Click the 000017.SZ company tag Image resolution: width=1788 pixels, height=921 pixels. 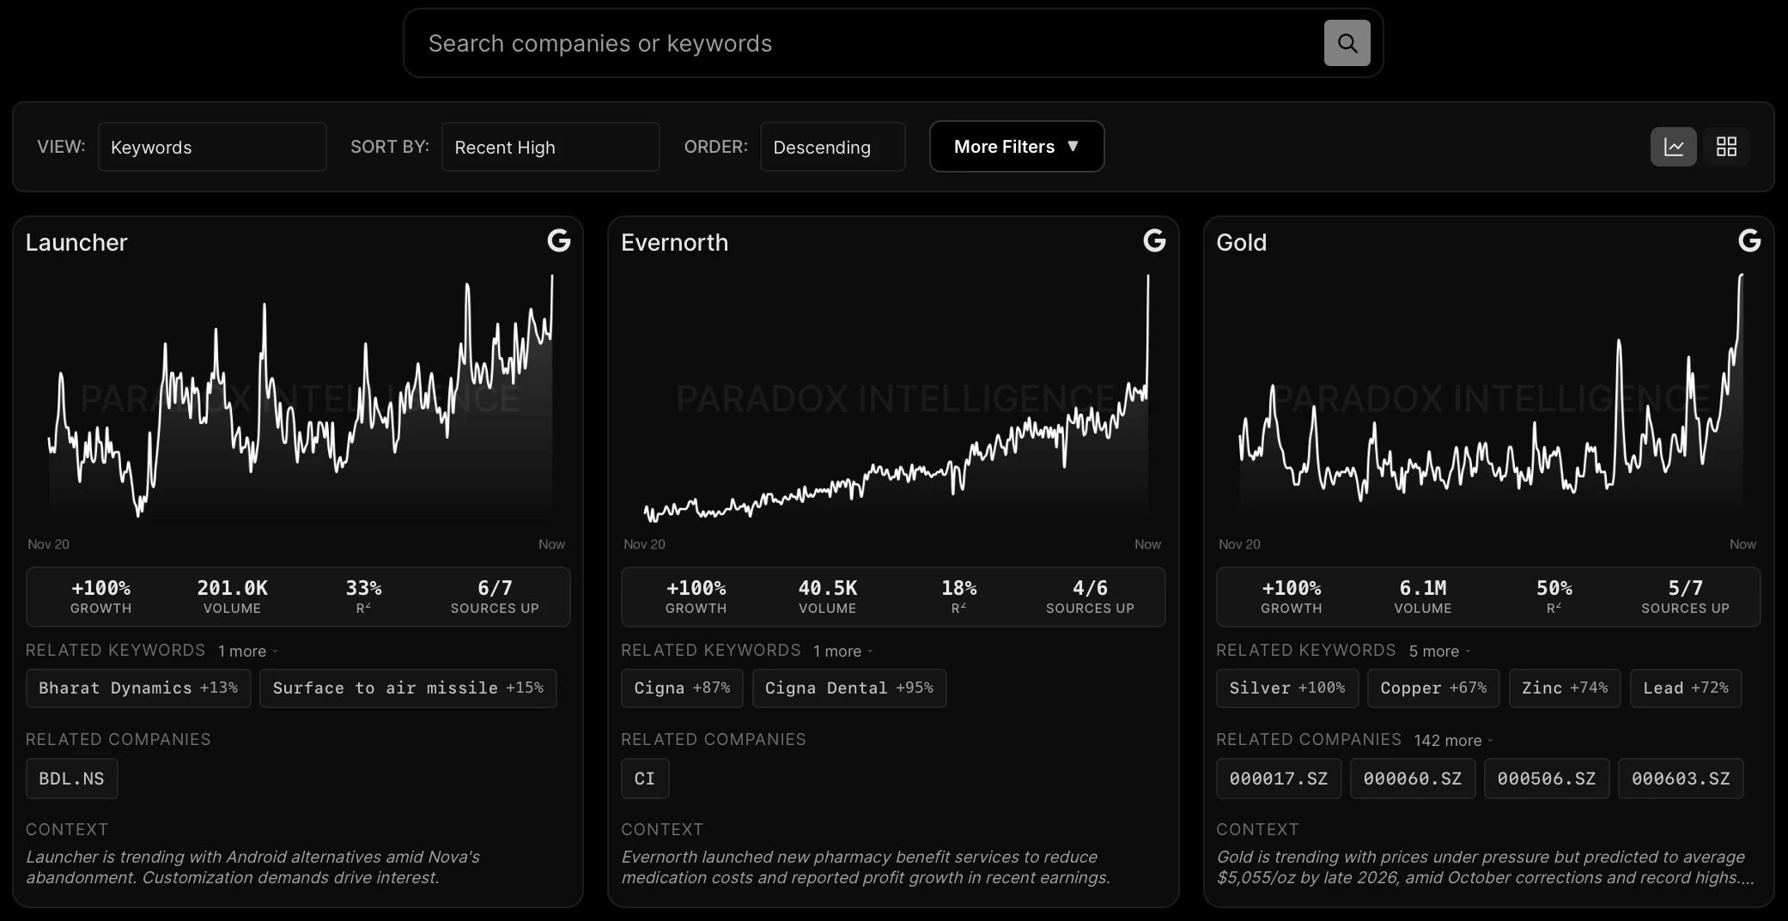pos(1278,778)
